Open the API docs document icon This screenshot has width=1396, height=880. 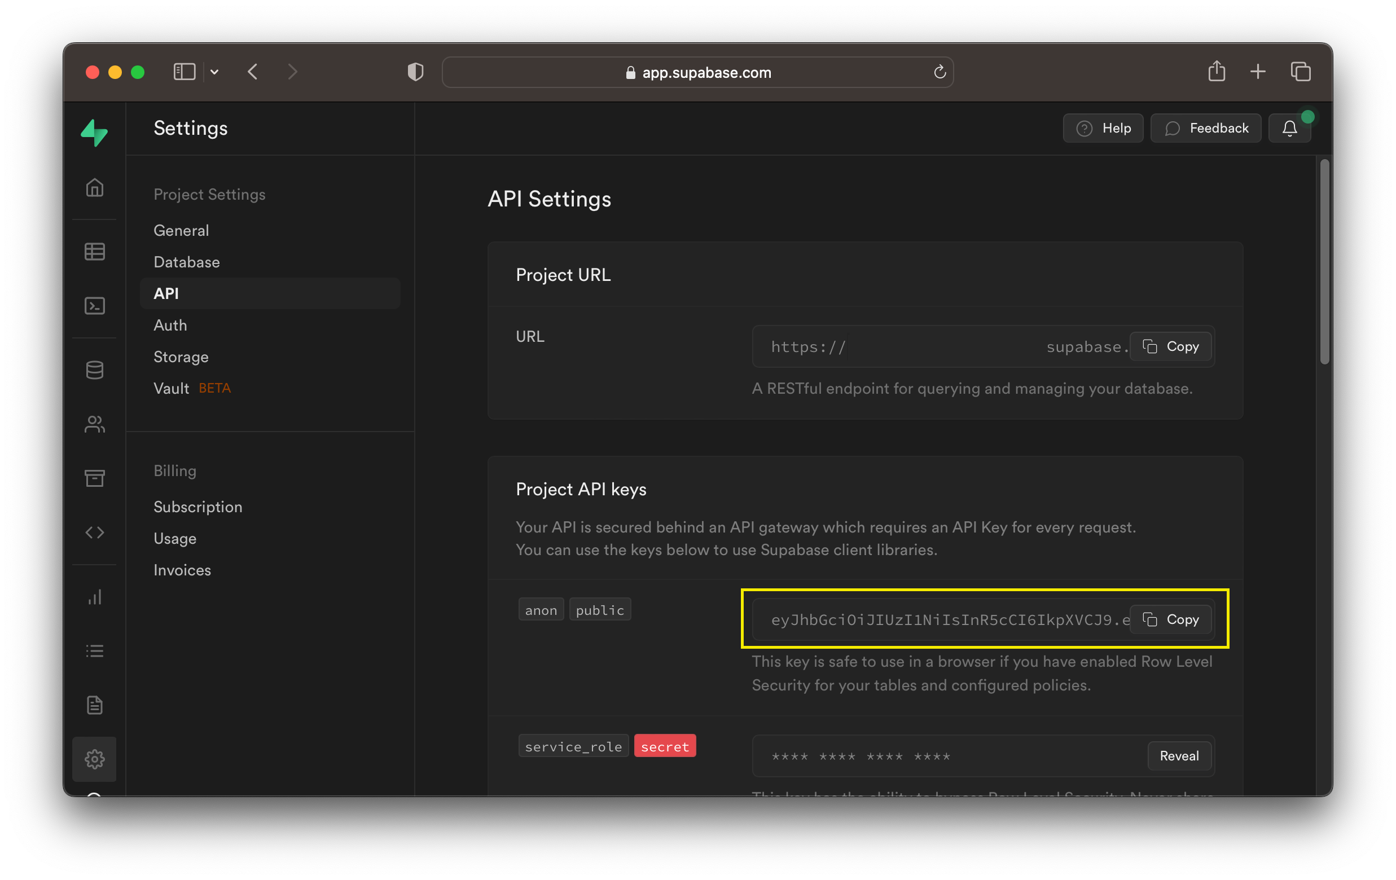pyautogui.click(x=94, y=705)
